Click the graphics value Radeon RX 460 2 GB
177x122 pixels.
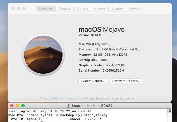[110, 65]
